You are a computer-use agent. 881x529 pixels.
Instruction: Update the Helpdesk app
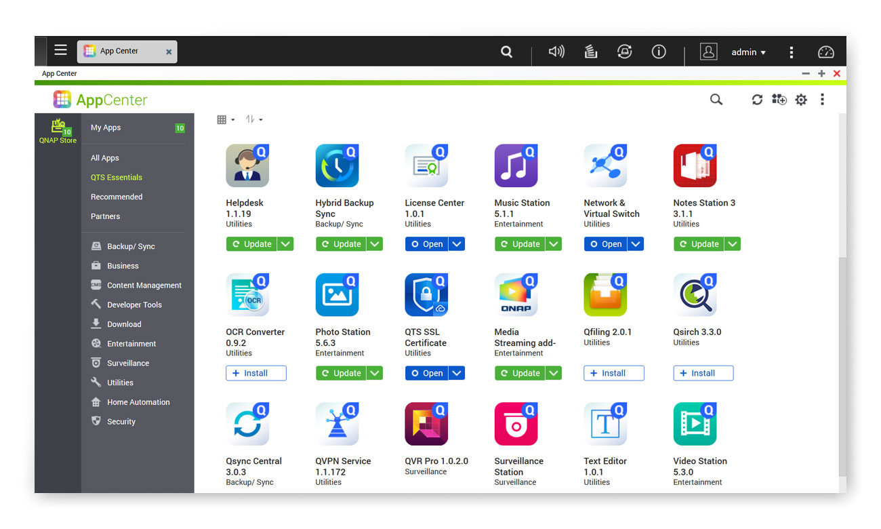coord(251,244)
